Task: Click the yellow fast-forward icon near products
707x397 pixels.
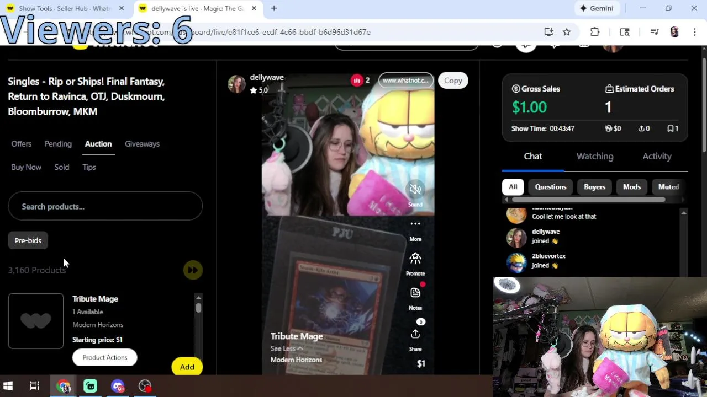Action: [x=193, y=270]
